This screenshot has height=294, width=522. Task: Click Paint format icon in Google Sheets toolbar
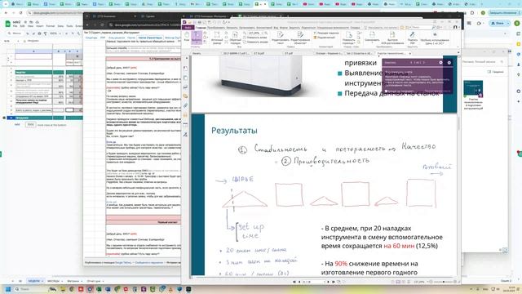(46, 33)
